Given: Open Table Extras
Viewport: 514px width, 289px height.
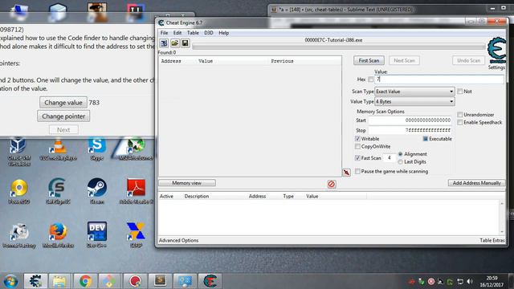Looking at the screenshot, I should tap(492, 241).
